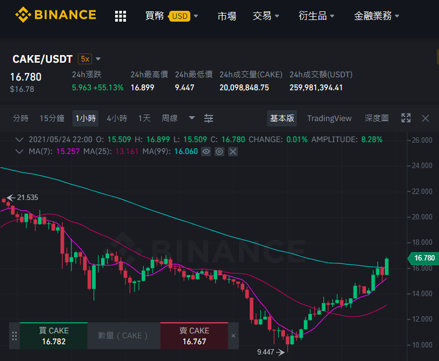
Task: Close the floating buy/sell order widget
Action: click(233, 336)
